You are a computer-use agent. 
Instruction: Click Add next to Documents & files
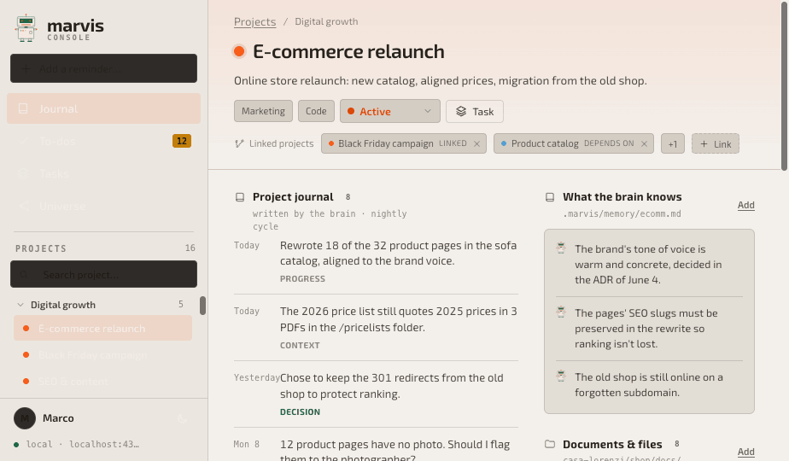(745, 452)
